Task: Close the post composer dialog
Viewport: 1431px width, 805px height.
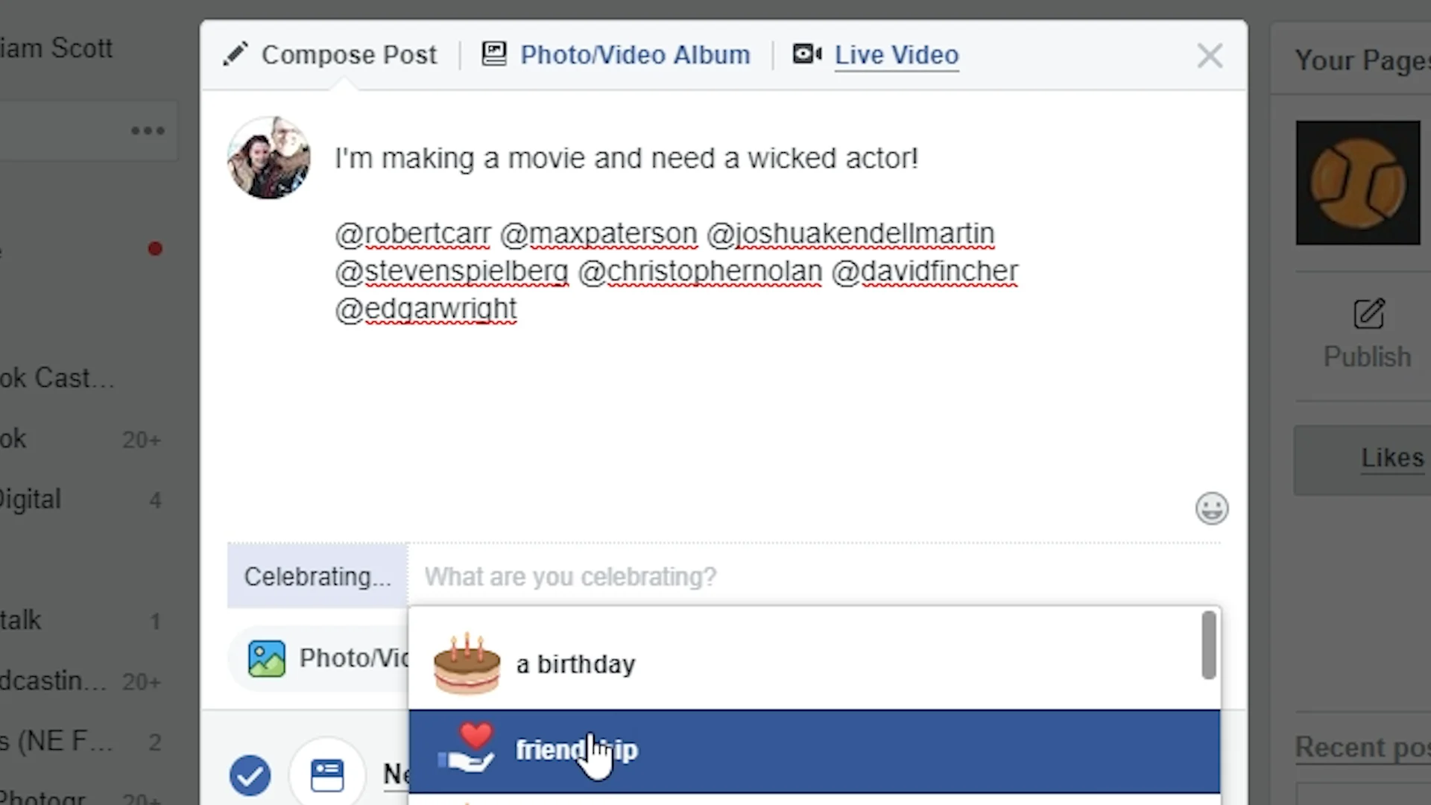Action: point(1210,55)
